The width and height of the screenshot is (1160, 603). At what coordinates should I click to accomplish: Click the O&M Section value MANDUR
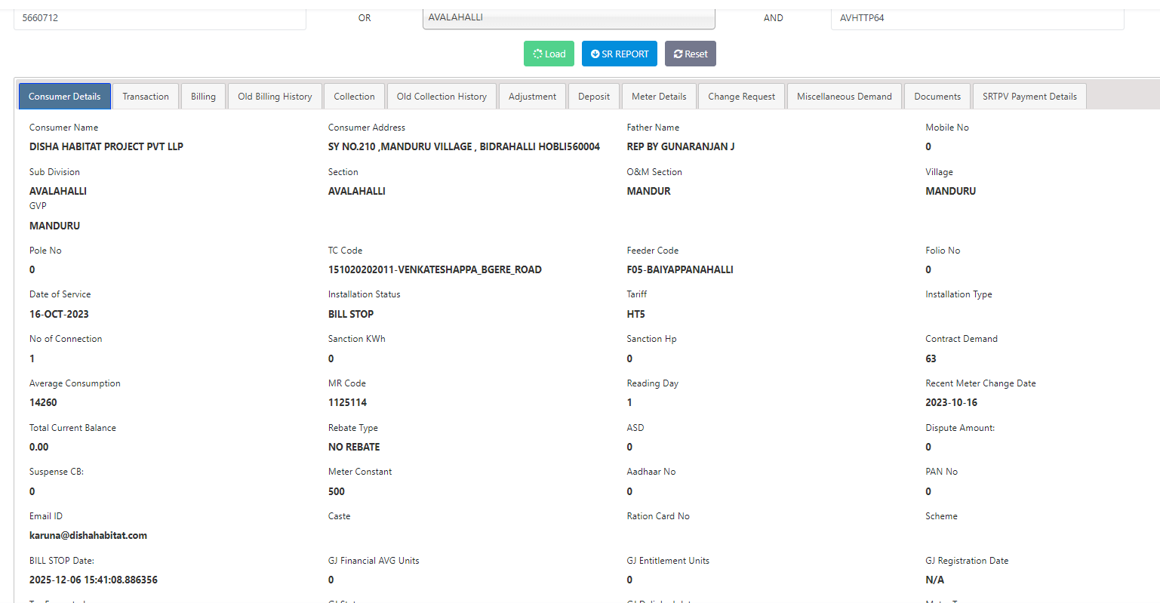[649, 191]
